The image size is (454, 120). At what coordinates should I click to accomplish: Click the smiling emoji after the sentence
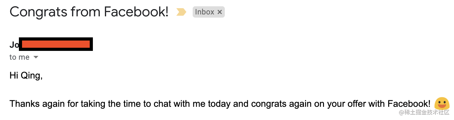[x=442, y=104]
